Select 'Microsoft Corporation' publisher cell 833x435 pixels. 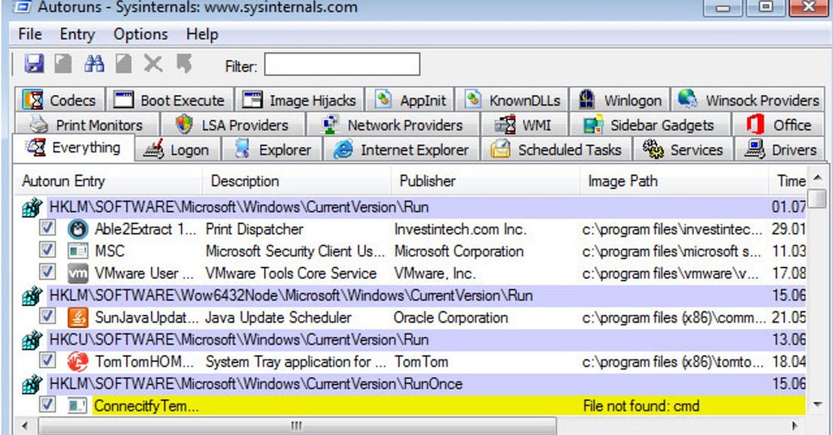click(459, 251)
